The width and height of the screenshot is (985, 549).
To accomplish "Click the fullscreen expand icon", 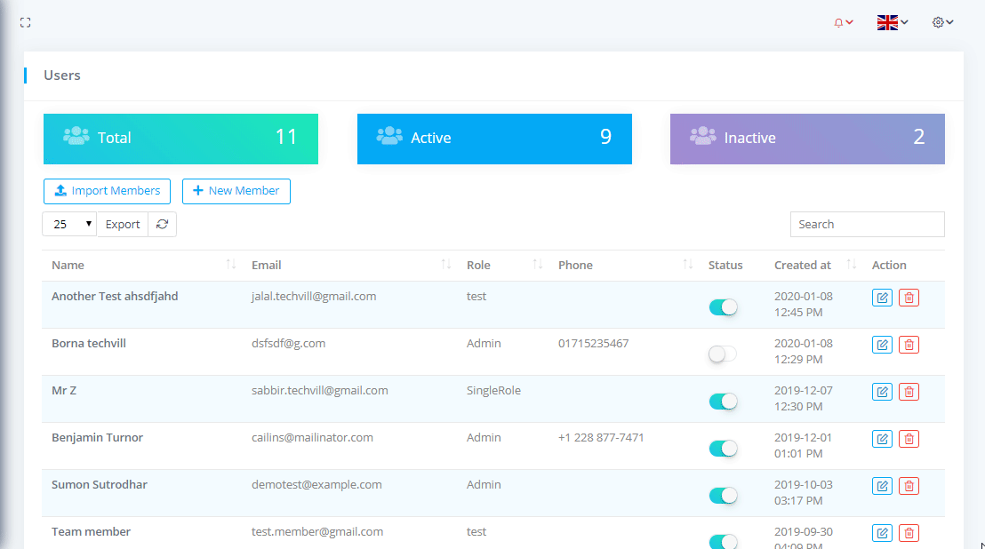I will coord(26,22).
